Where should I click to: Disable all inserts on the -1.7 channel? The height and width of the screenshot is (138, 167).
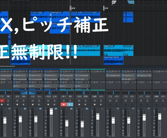point(138,72)
